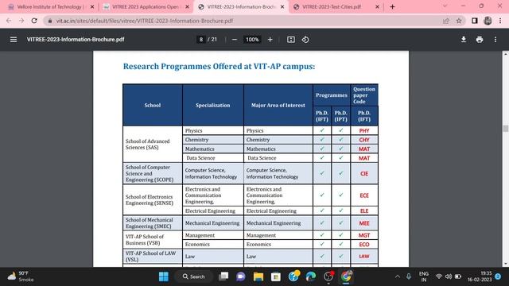The image size is (509, 286).
Task: Open File Explorer from taskbar
Action: tap(258, 276)
